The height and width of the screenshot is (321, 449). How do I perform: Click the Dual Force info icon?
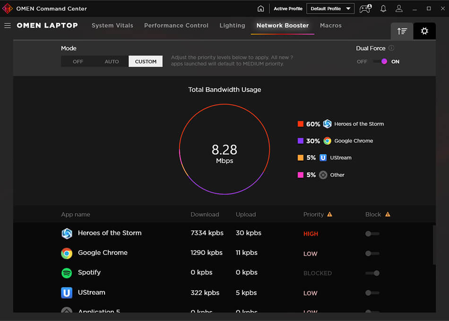(391, 48)
